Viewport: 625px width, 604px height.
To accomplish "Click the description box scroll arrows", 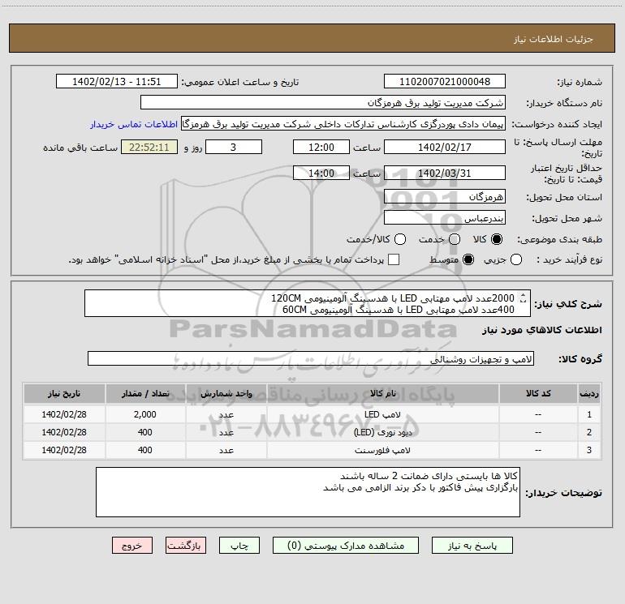I will [x=523, y=298].
